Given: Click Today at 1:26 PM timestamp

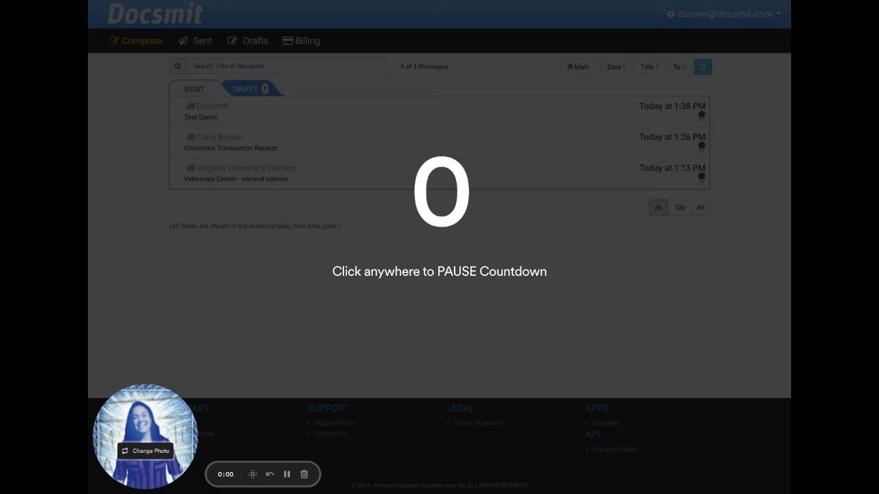Looking at the screenshot, I should pyautogui.click(x=672, y=137).
